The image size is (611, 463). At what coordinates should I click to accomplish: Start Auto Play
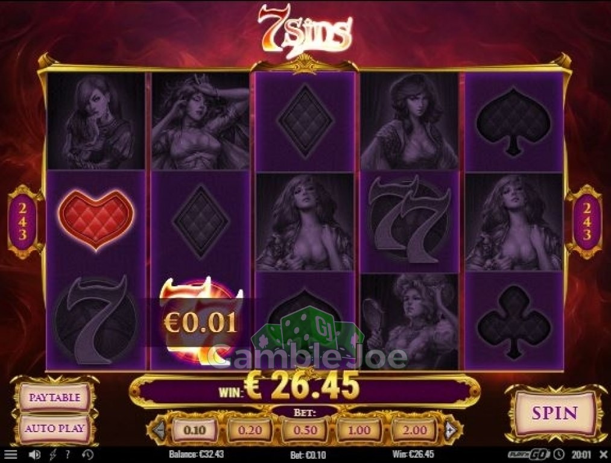[54, 429]
